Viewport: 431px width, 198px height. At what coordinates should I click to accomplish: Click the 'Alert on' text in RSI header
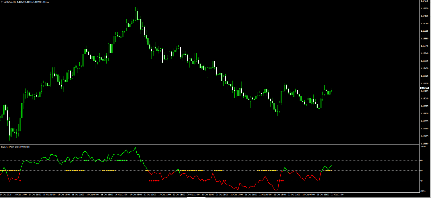pyautogui.click(x=13, y=147)
